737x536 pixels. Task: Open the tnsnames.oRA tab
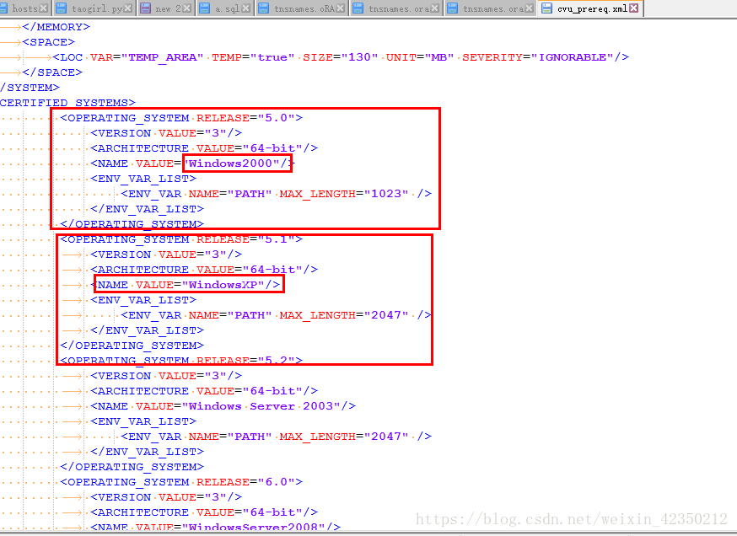coord(304,8)
